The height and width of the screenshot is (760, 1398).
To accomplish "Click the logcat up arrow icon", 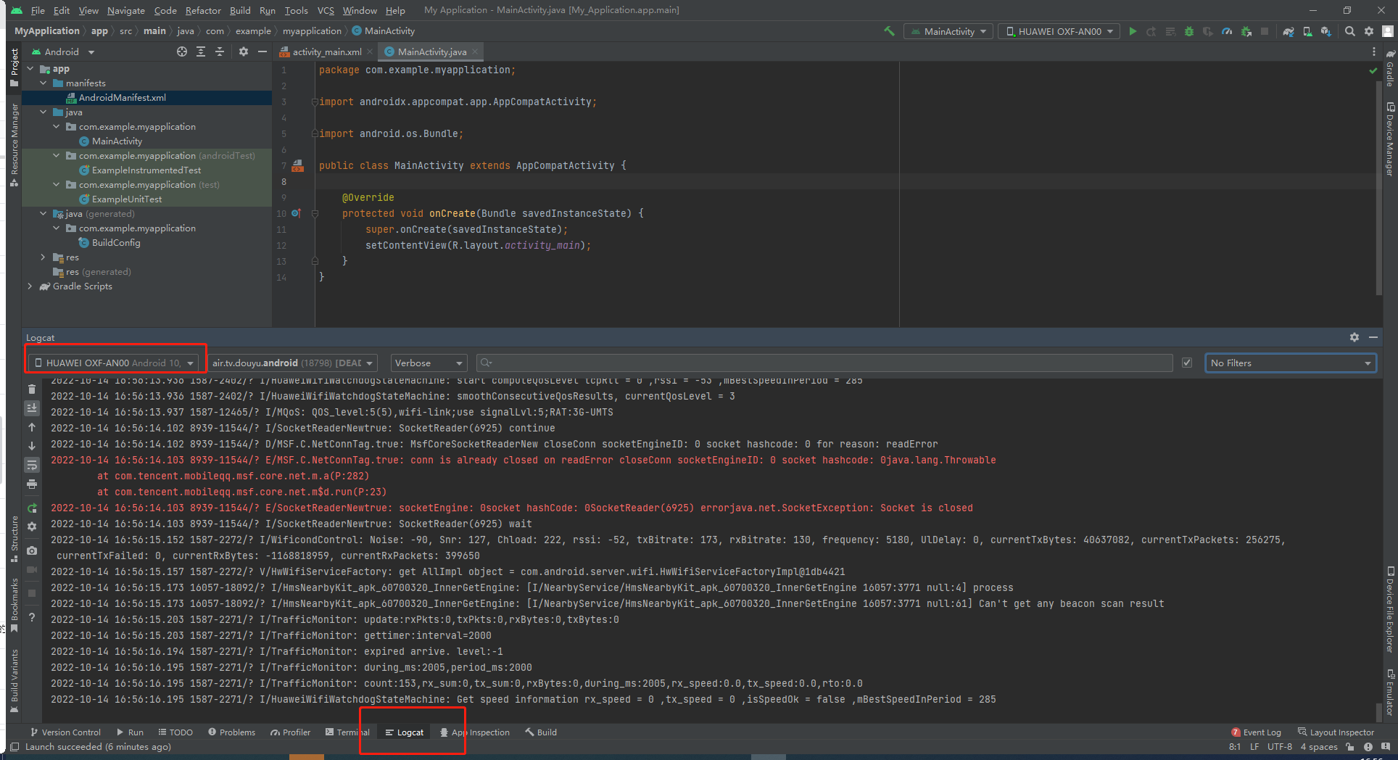I will (x=32, y=427).
